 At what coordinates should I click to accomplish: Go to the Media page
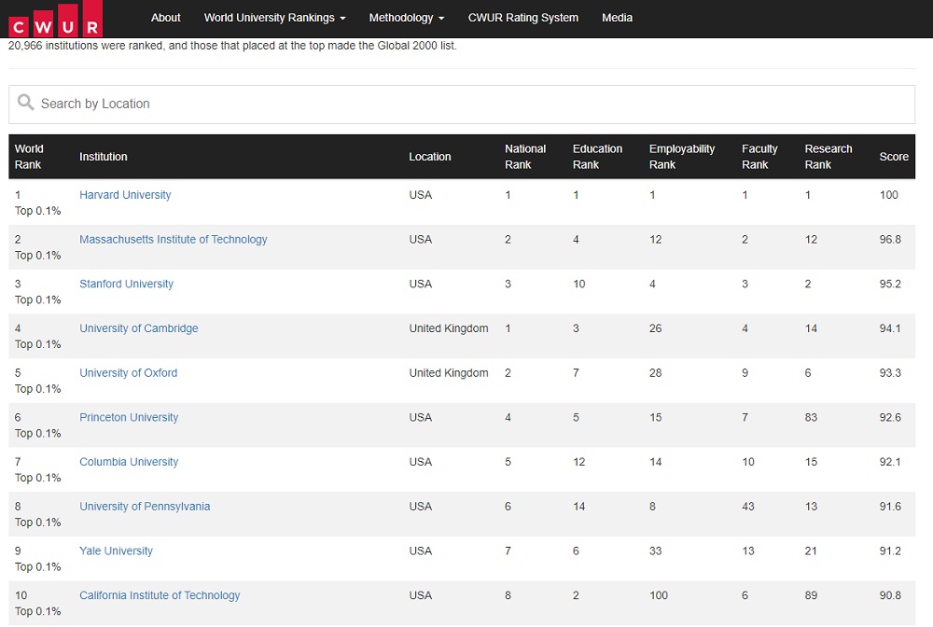click(x=617, y=18)
